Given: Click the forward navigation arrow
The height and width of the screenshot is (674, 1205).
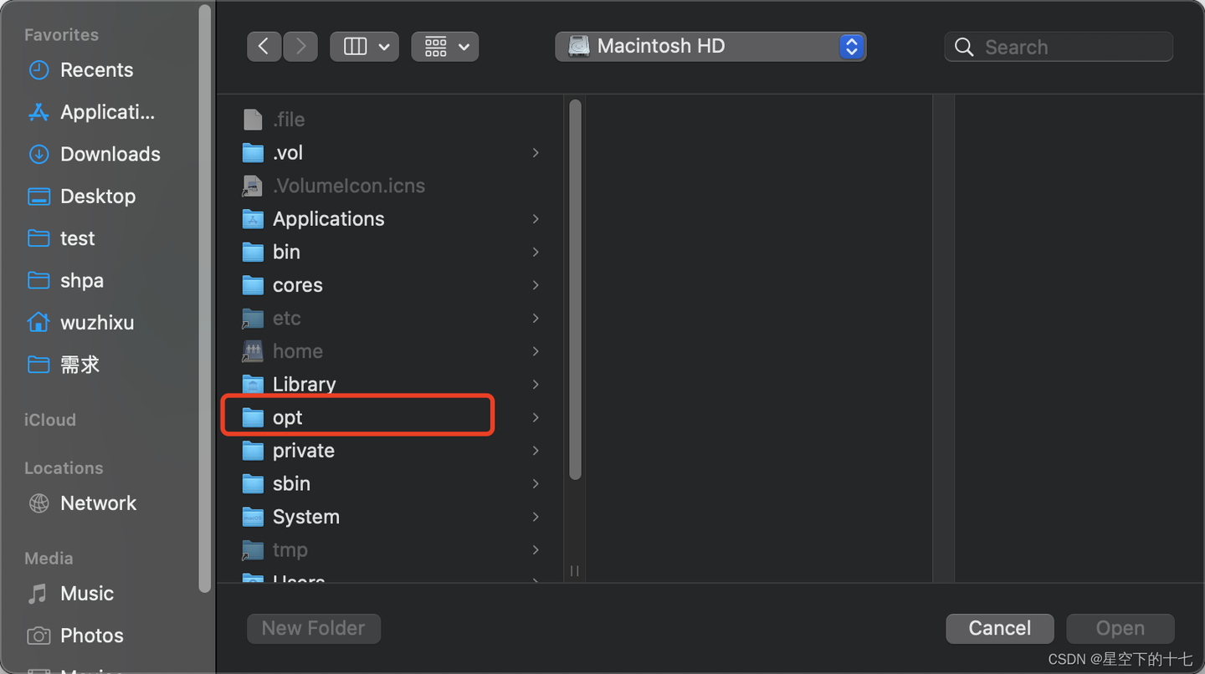Looking at the screenshot, I should [x=300, y=47].
